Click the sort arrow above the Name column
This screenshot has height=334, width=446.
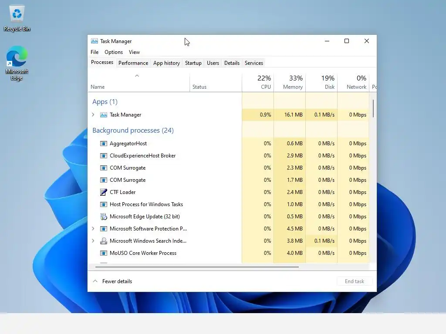pos(137,76)
